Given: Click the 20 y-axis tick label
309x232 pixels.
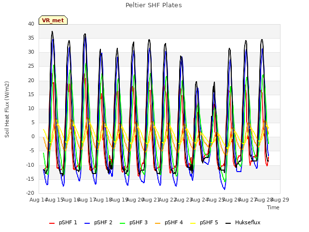Looking at the screenshot, I should tap(31, 81).
